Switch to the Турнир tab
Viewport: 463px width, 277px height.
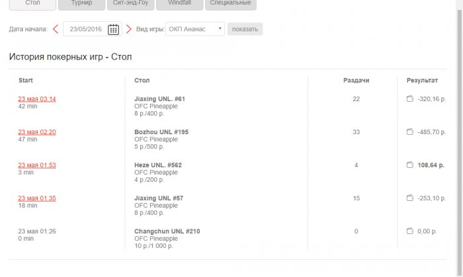81,3
